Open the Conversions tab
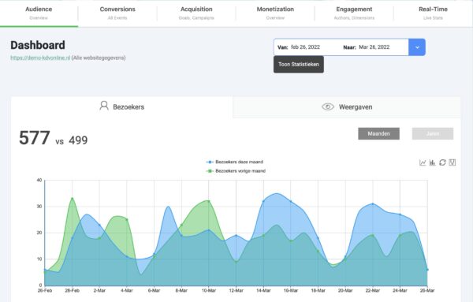This screenshot has height=302, width=473. (x=117, y=13)
